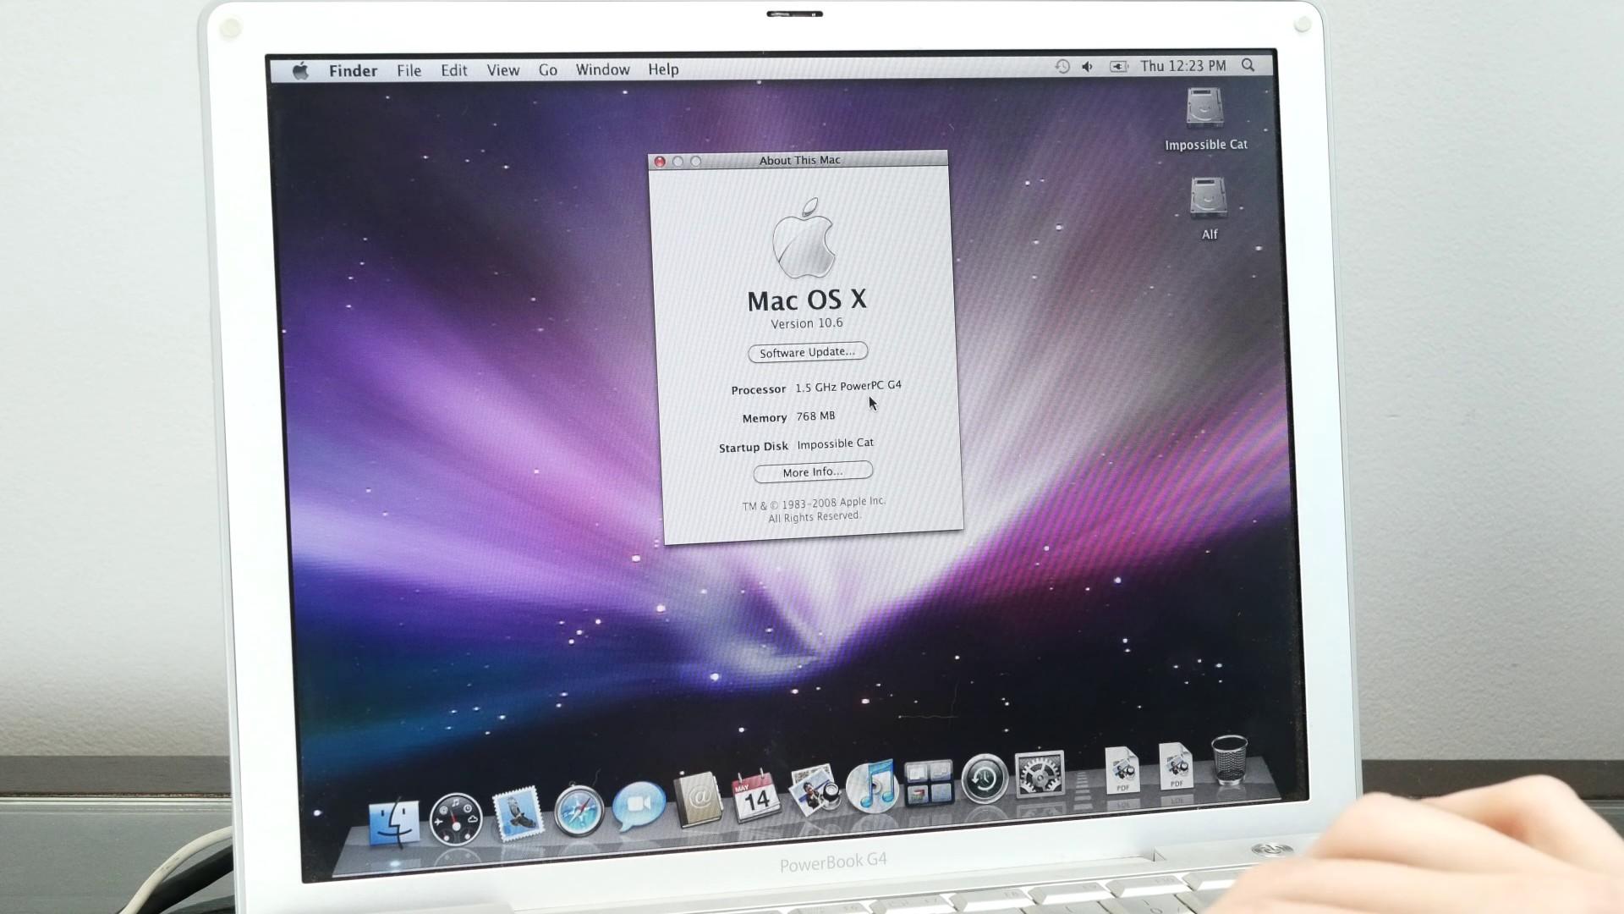Image resolution: width=1624 pixels, height=914 pixels.
Task: Click the Version 10.6 text
Action: click(x=806, y=323)
